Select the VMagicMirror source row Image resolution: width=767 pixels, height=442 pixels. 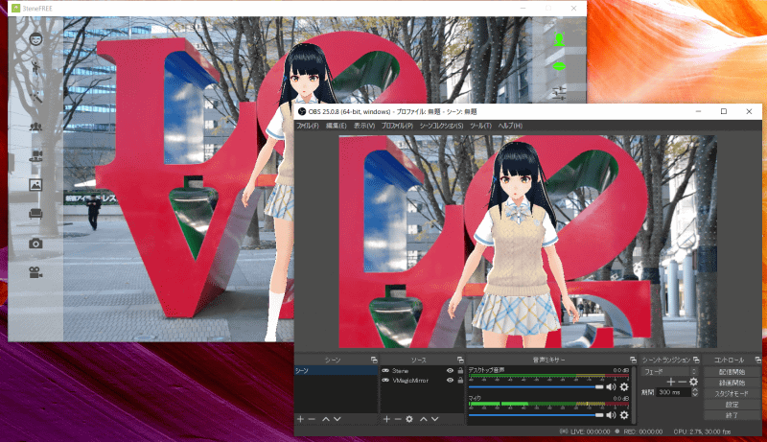[422, 381]
